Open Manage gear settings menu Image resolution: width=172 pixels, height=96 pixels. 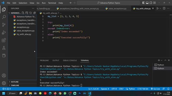pyautogui.click(x=4, y=83)
